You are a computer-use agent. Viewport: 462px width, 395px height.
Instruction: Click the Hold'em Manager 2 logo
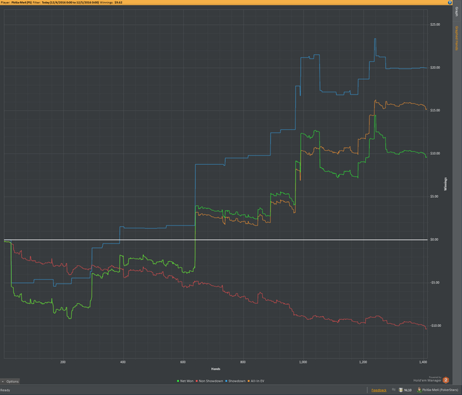(445, 380)
